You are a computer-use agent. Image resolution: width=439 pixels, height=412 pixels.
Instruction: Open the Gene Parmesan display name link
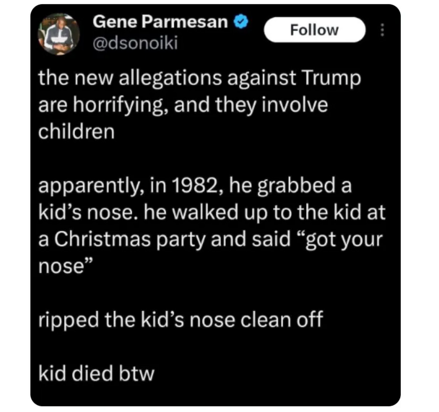[x=161, y=22]
